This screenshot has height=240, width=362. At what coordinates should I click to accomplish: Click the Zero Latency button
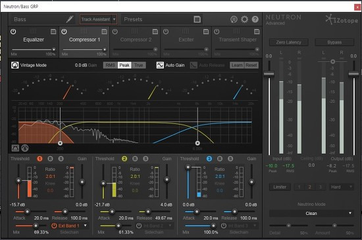click(x=288, y=42)
